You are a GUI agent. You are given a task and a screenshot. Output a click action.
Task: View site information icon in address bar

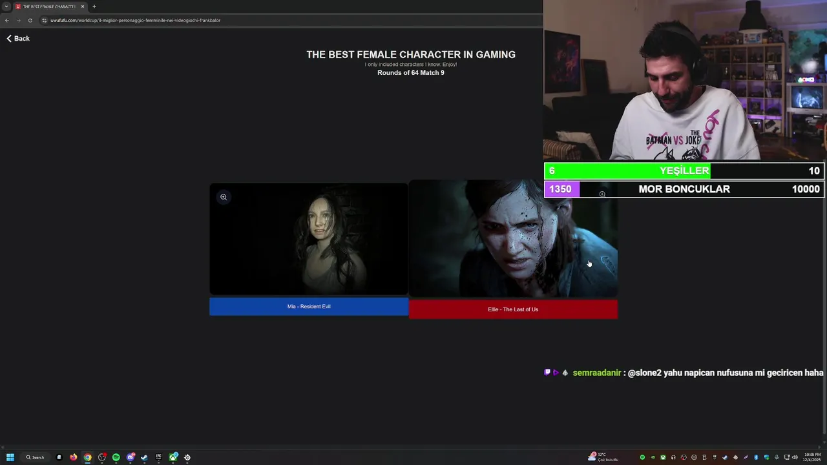[x=44, y=20]
